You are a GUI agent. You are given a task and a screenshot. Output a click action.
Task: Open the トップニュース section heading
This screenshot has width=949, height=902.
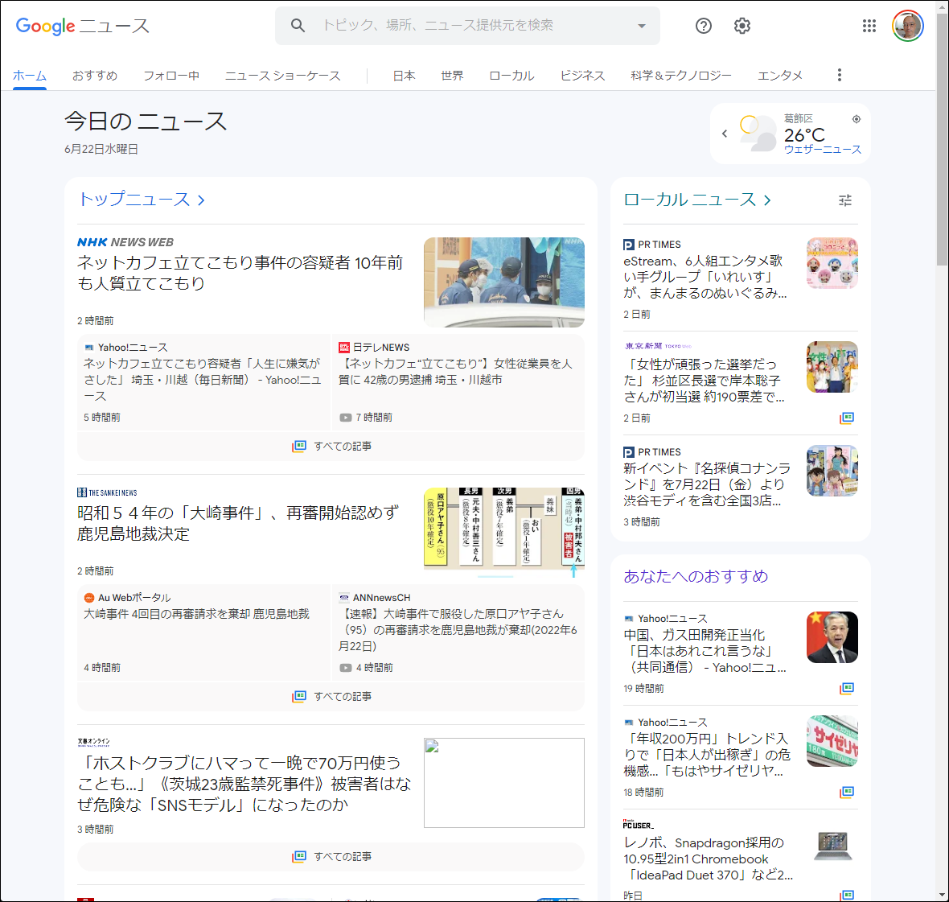142,200
